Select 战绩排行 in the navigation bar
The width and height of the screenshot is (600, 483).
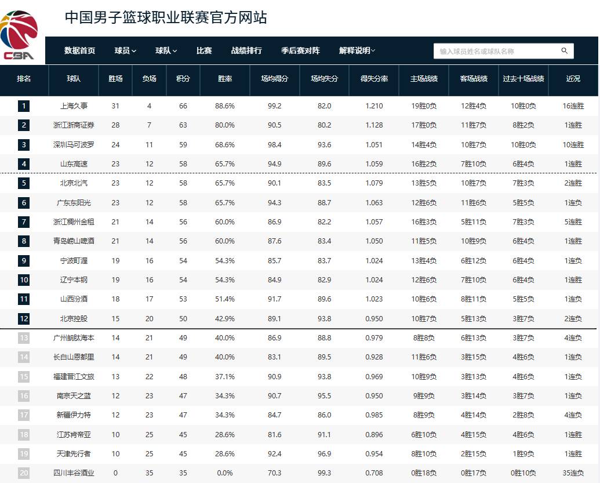pos(246,51)
